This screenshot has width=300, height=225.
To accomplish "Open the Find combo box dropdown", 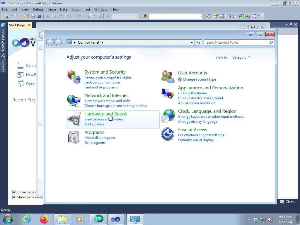I will (x=201, y=16).
